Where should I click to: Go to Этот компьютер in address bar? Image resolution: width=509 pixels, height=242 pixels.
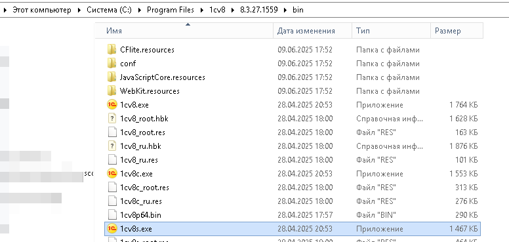tap(42, 10)
